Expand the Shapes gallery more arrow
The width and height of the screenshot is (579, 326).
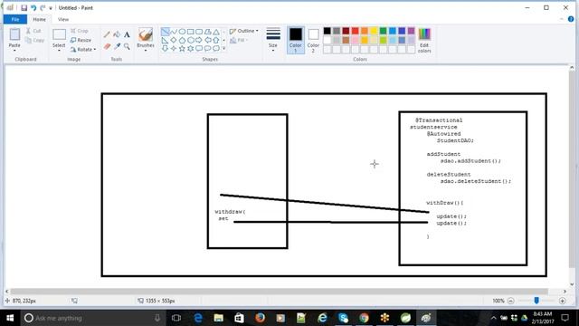pyautogui.click(x=223, y=48)
